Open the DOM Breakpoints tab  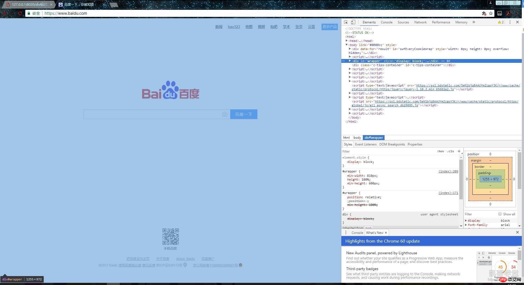392,144
